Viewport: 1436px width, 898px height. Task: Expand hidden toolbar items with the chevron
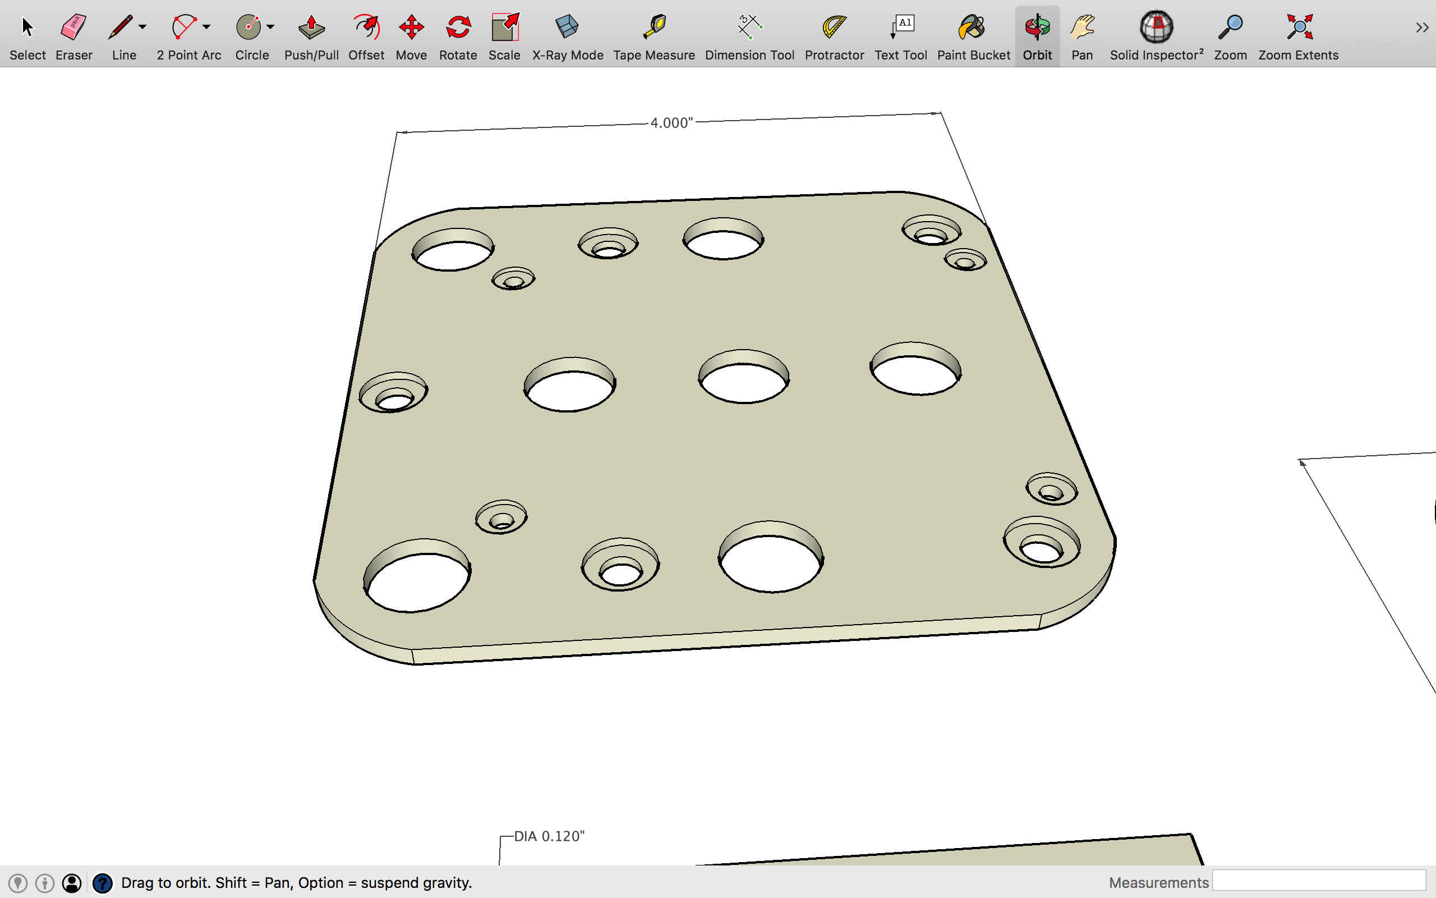[x=1422, y=27]
